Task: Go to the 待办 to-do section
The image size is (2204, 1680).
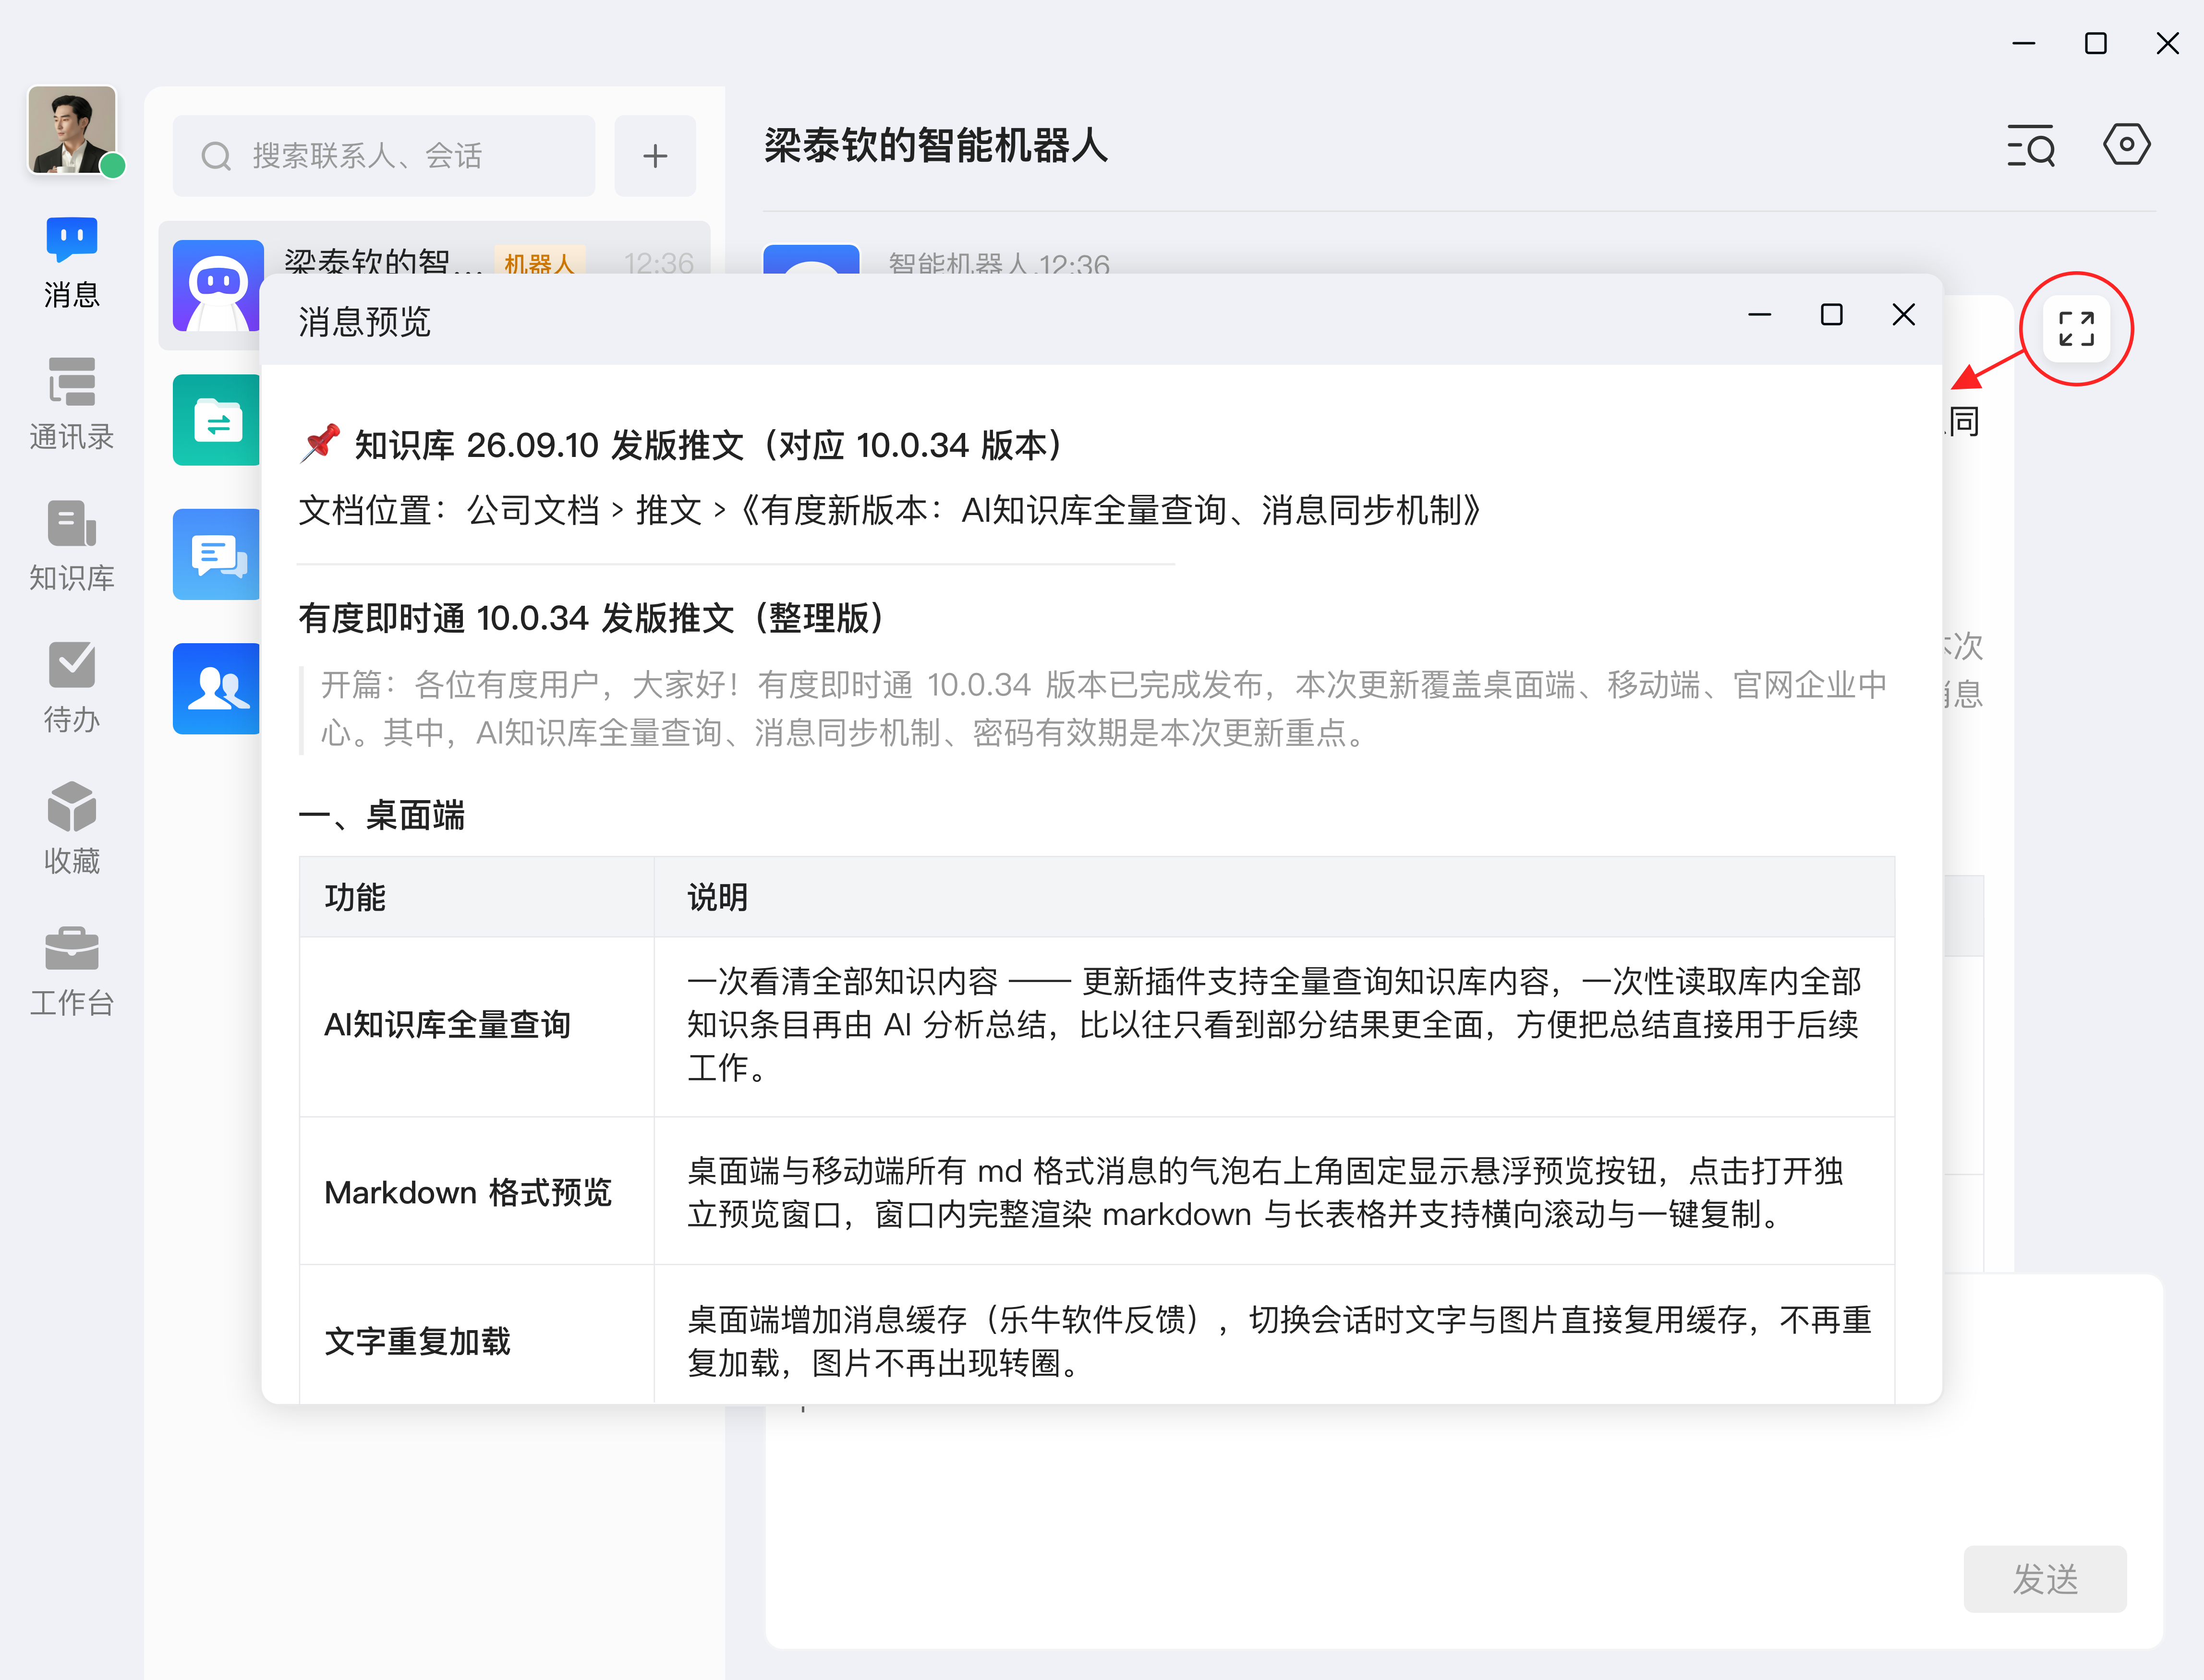Action: click(x=72, y=688)
